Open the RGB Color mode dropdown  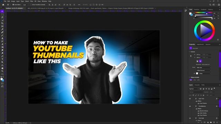pyautogui.click(x=204, y=68)
